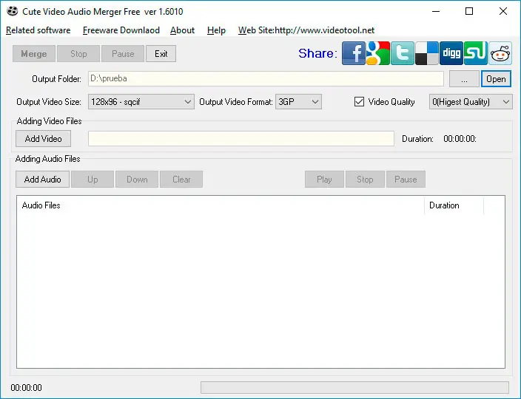Maximize the application window
Viewport: 521px width, 399px height.
tap(469, 11)
